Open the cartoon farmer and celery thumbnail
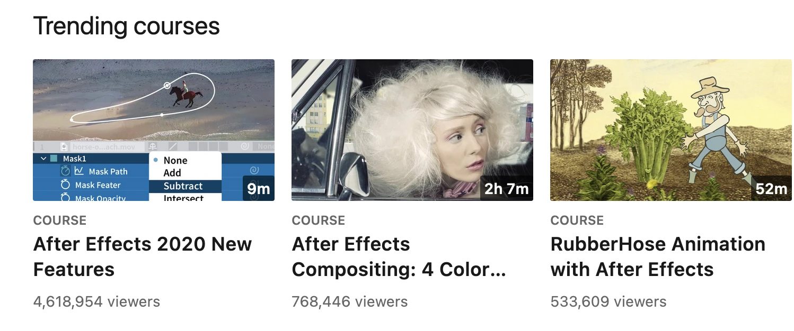 (671, 130)
